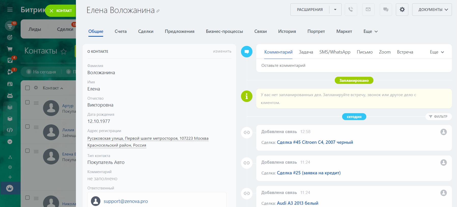Favorite Контакты page with star icon

pyautogui.click(x=63, y=52)
